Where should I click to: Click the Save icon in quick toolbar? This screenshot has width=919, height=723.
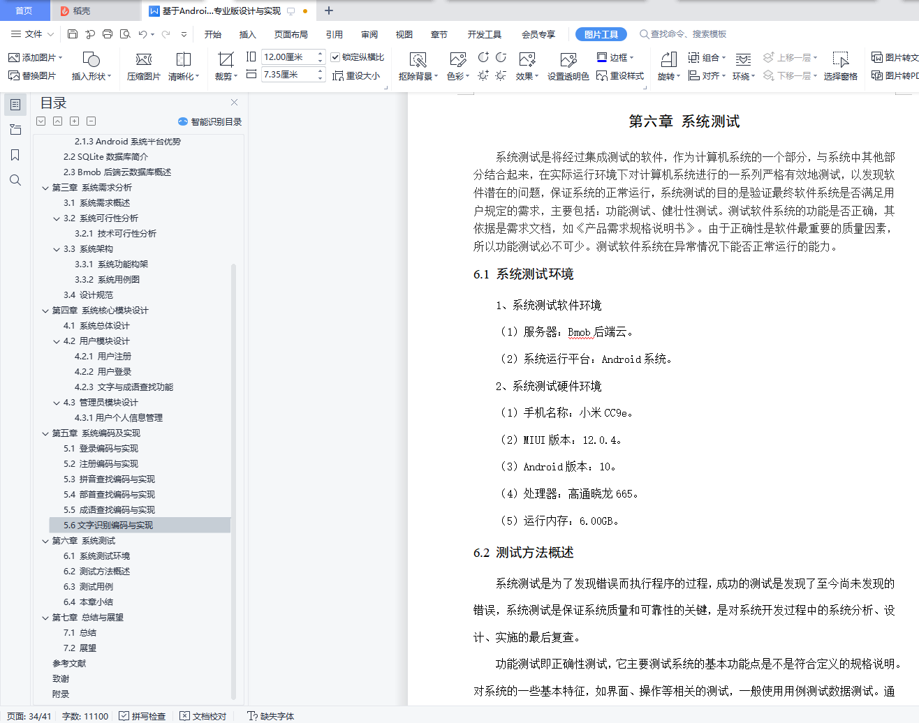pos(73,34)
